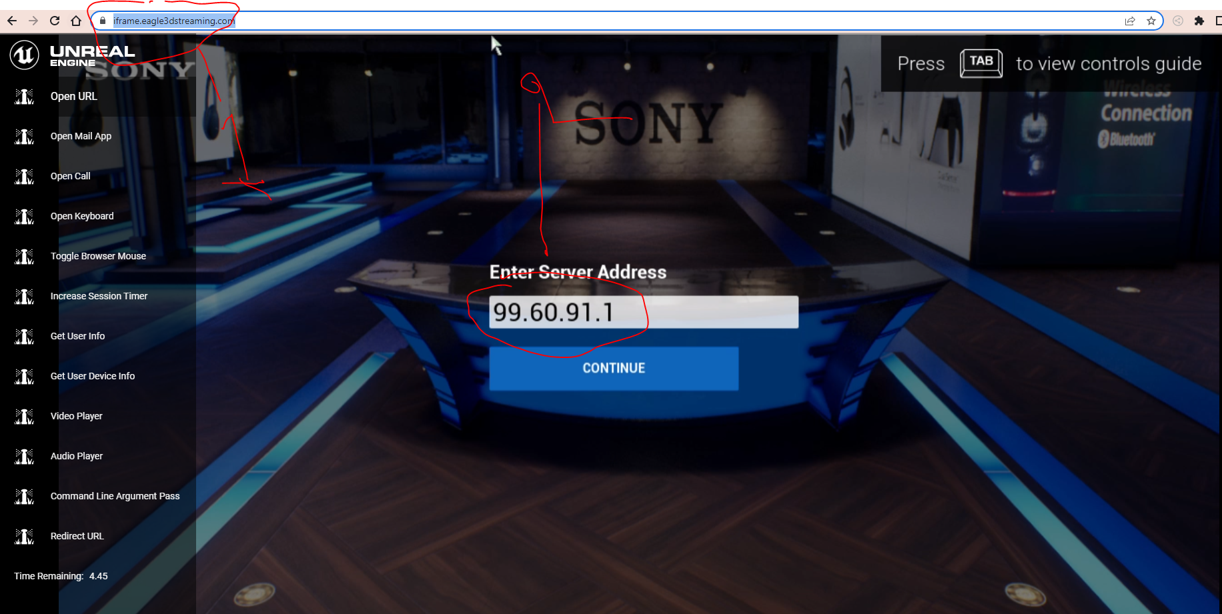Click the icon next to Get User Info

click(25, 337)
